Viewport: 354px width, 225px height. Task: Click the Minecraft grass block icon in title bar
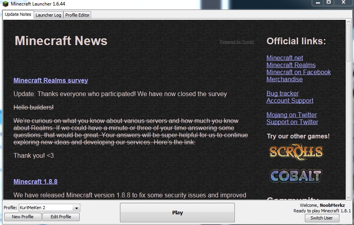[6, 4]
